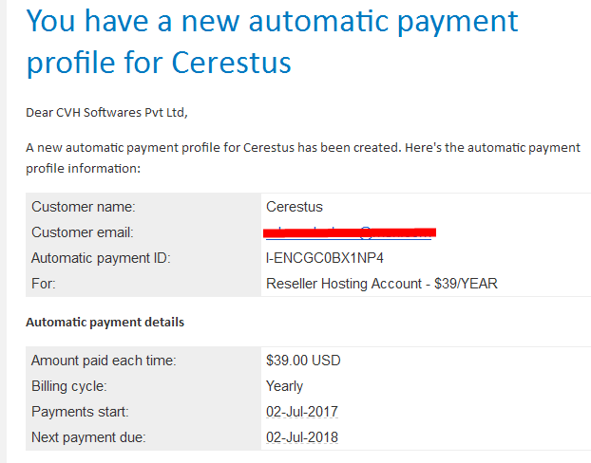Click the Payments start date 02-Jul-2017
Screen dimensions: 591x463
click(302, 412)
